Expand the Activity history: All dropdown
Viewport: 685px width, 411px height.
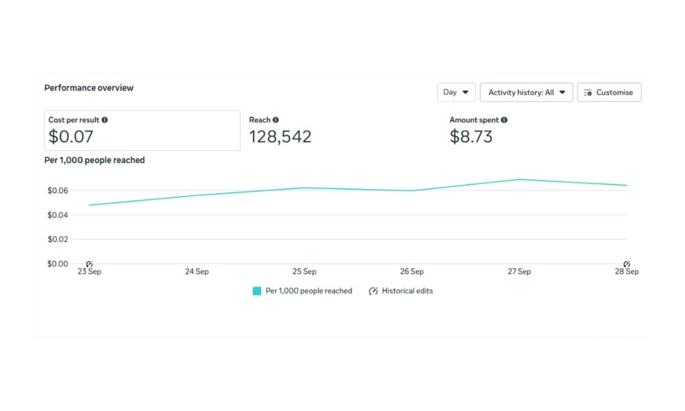(x=526, y=92)
